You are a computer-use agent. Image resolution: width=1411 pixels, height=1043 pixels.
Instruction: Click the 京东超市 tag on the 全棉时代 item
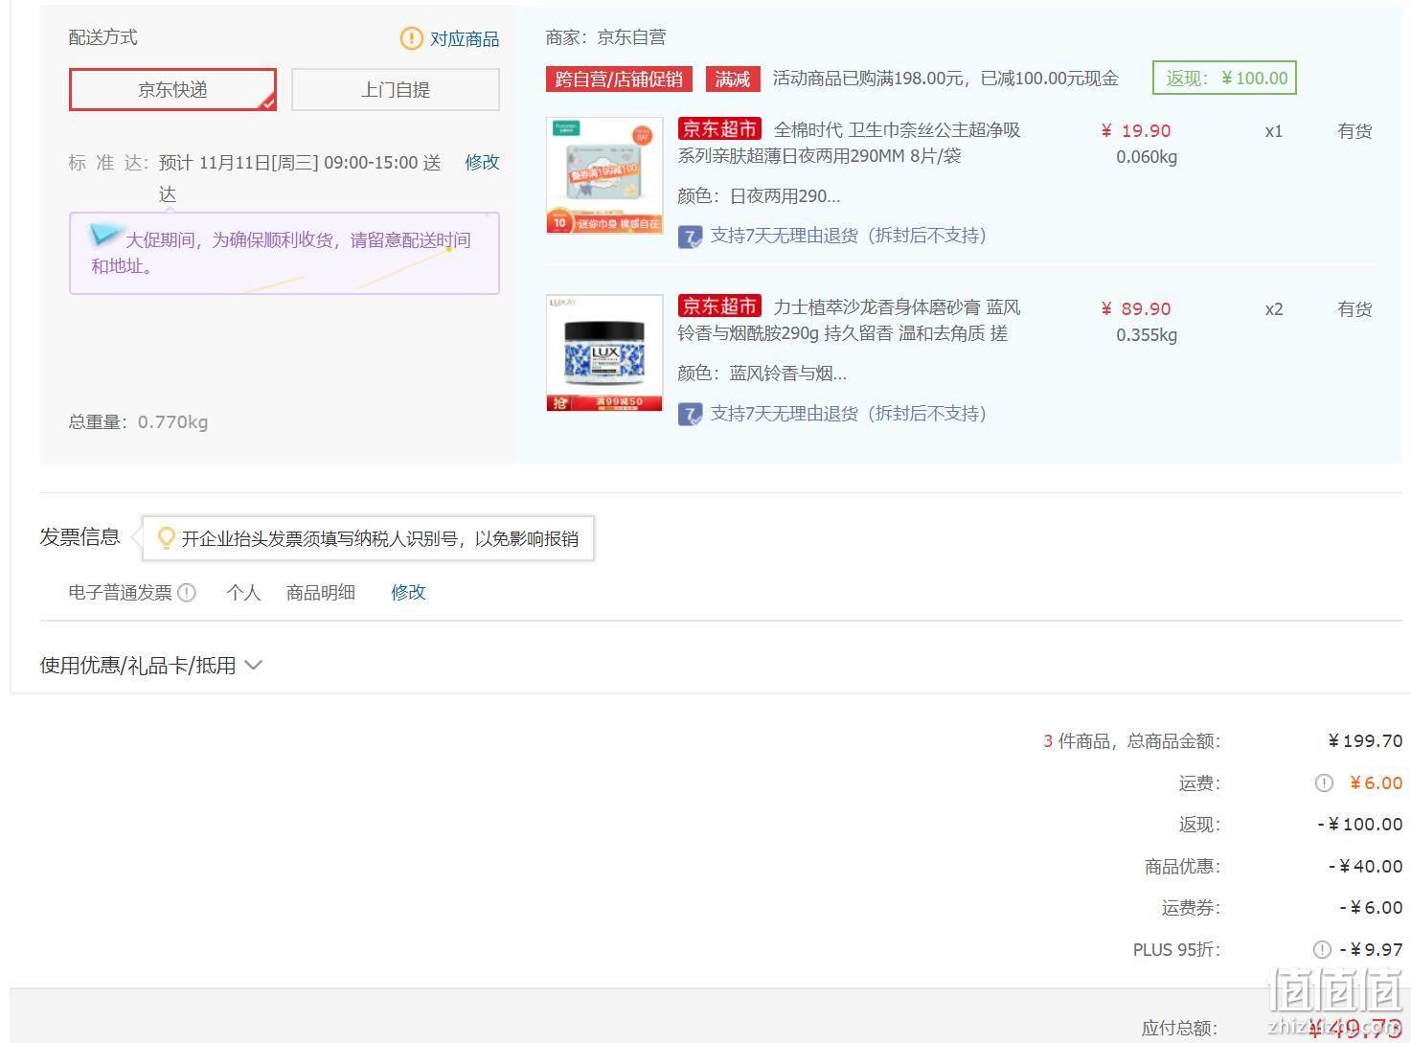pos(719,128)
